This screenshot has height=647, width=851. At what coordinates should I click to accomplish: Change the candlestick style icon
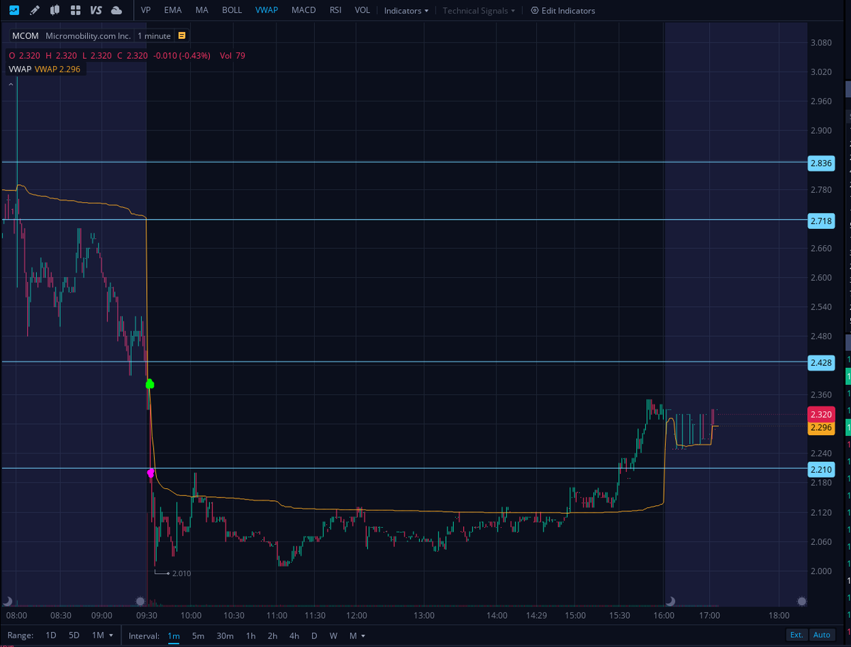[x=55, y=11]
